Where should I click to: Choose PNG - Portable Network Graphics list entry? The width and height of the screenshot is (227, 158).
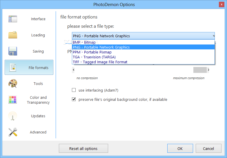tap(143, 47)
